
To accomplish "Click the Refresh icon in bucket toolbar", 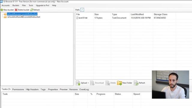I will click(x=32, y=10).
